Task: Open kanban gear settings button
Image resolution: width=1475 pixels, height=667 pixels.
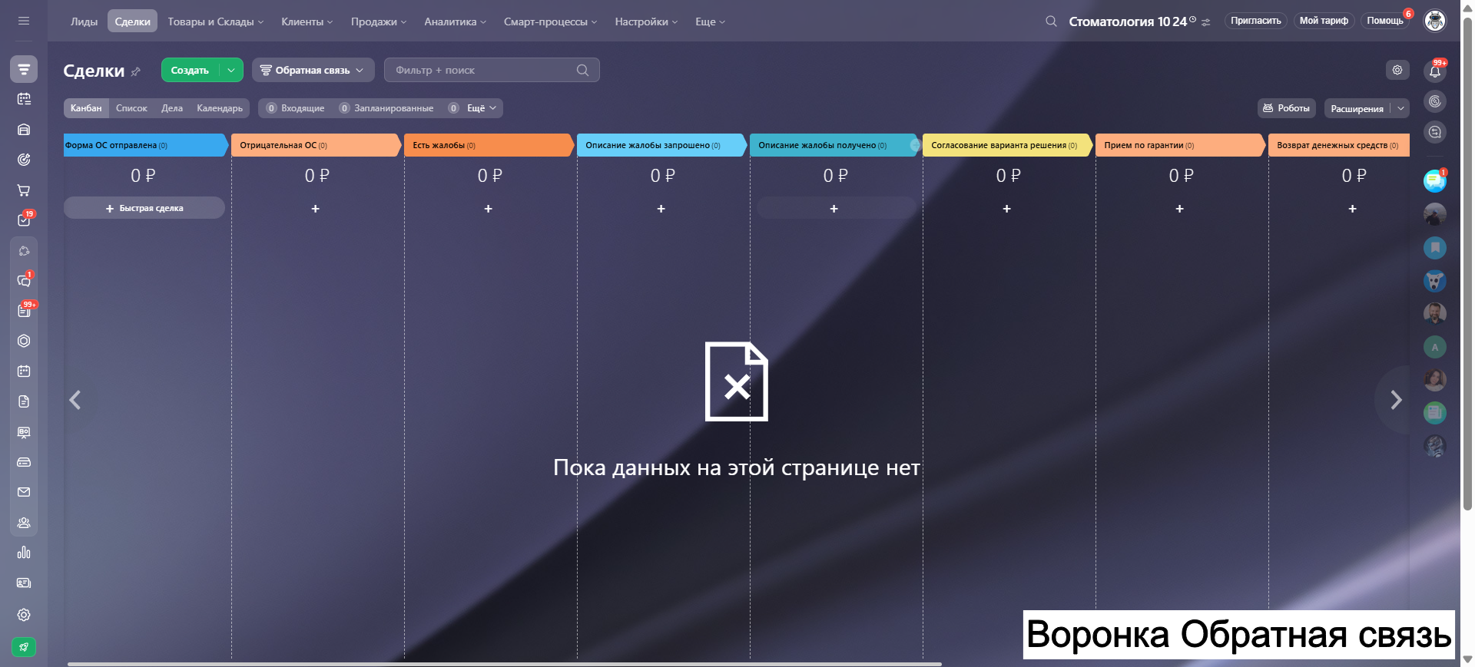Action: [1397, 70]
